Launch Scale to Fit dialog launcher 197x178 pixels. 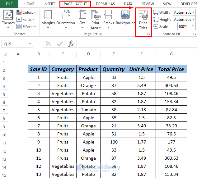click(x=195, y=34)
